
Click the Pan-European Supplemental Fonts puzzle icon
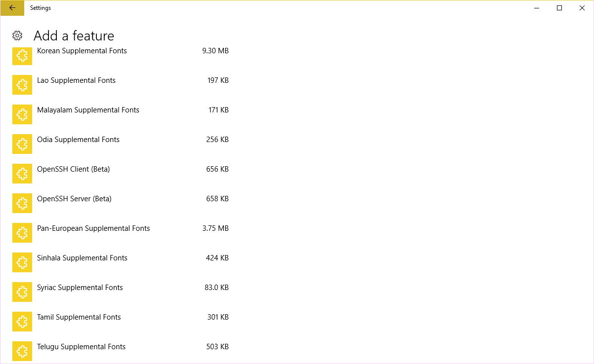(22, 233)
